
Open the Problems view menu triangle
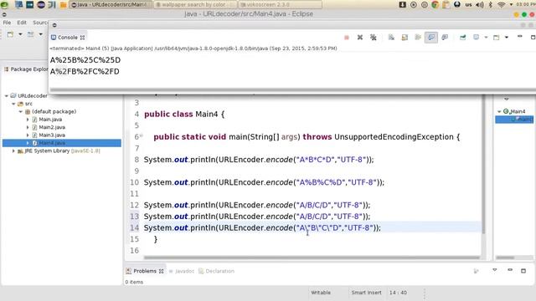[495, 270]
